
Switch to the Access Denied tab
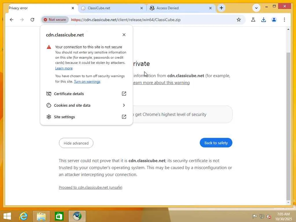[181, 8]
